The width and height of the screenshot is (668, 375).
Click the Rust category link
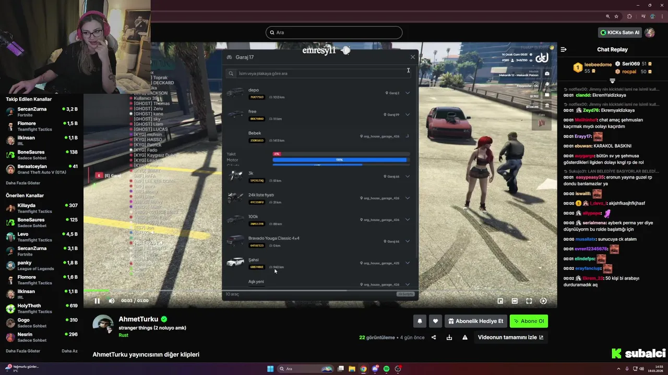click(123, 335)
